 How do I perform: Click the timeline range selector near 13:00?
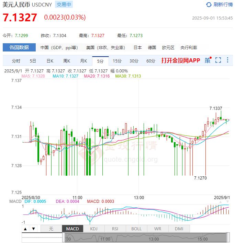pos(154,239)
